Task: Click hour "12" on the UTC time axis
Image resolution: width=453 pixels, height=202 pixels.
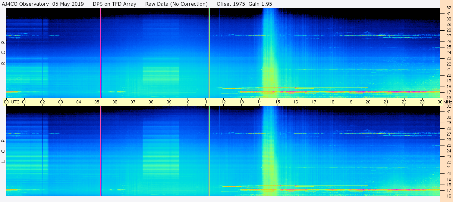Action: (223, 102)
